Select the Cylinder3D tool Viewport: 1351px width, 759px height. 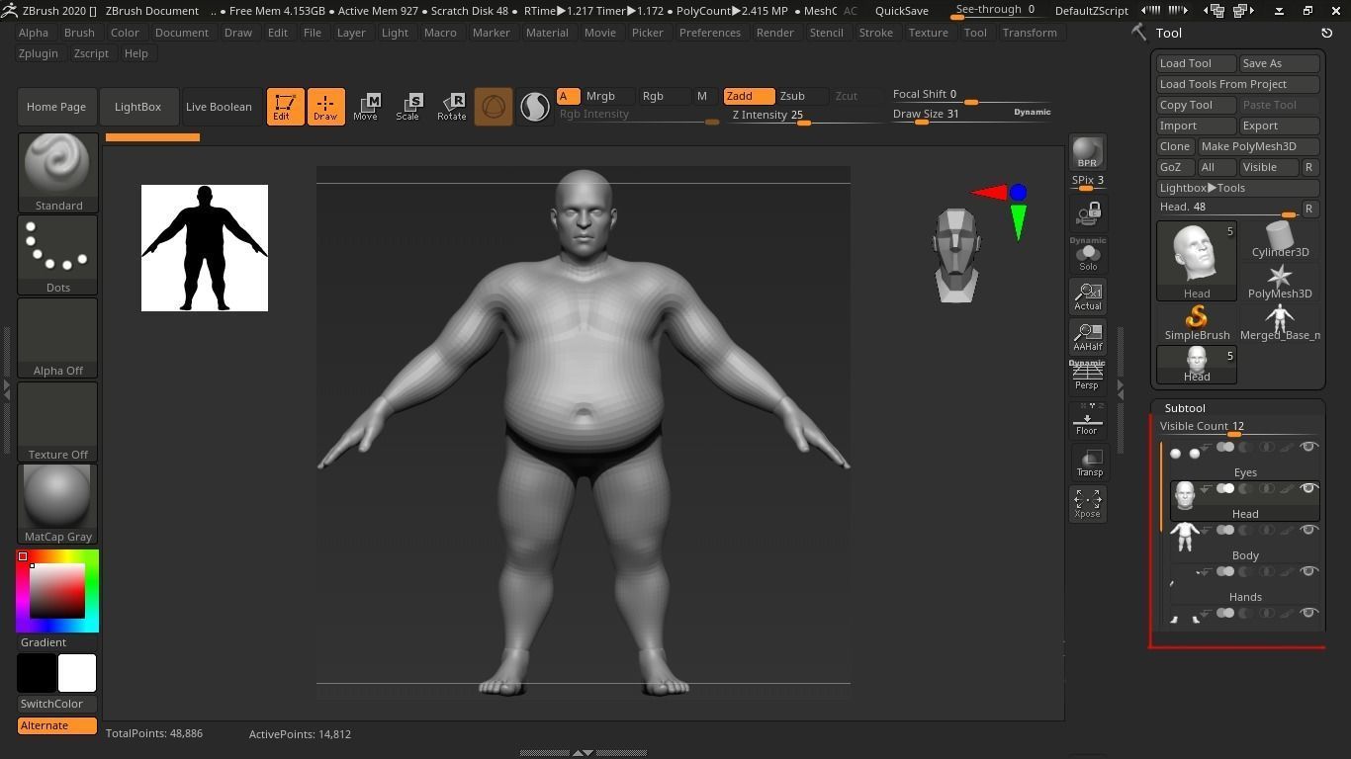click(1280, 239)
